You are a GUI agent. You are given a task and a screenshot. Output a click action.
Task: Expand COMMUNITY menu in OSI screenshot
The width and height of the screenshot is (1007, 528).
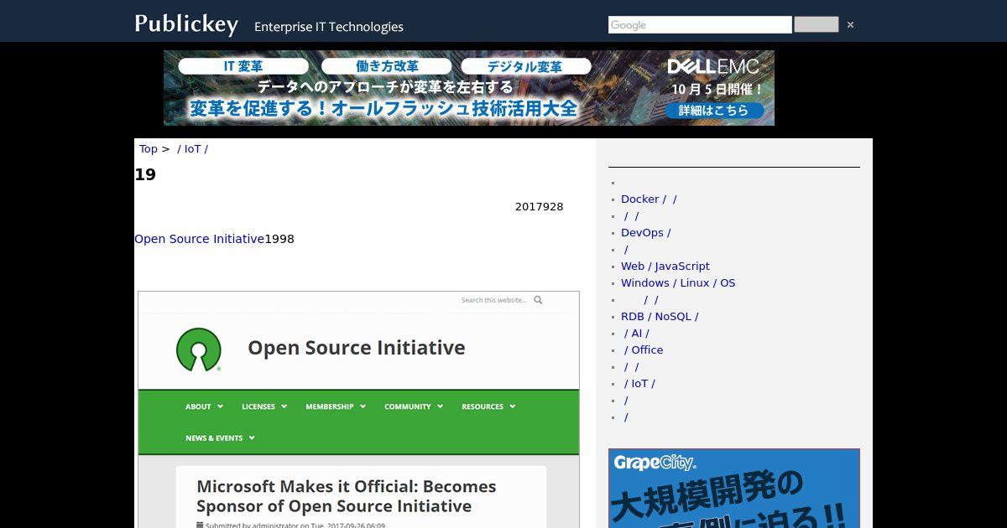point(414,406)
